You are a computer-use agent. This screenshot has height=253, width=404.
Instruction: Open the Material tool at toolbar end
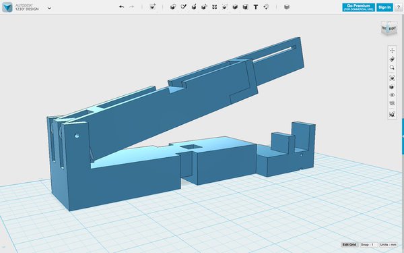click(x=287, y=7)
